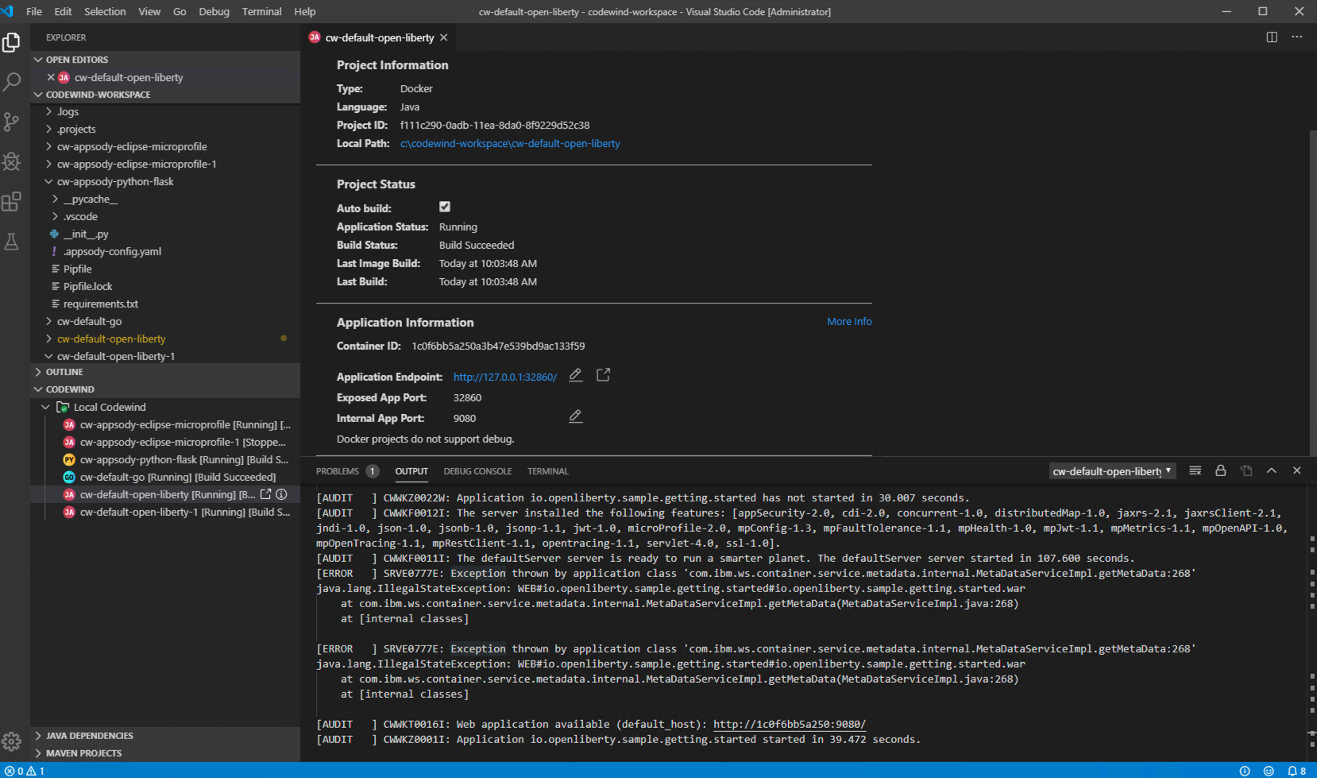The width and height of the screenshot is (1317, 778).
Task: Open notifications bell in status bar
Action: pos(1296,771)
